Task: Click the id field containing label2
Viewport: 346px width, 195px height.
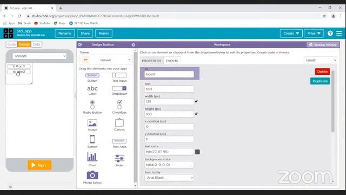Action: 169,74
